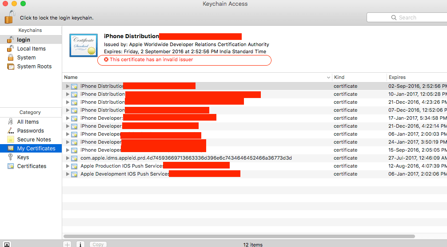
Task: Select the 27-Jul-2017 expiry cell
Action: click(x=417, y=158)
